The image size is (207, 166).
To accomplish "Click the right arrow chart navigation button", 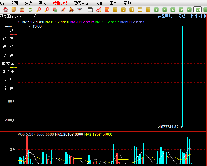I will [199, 16].
